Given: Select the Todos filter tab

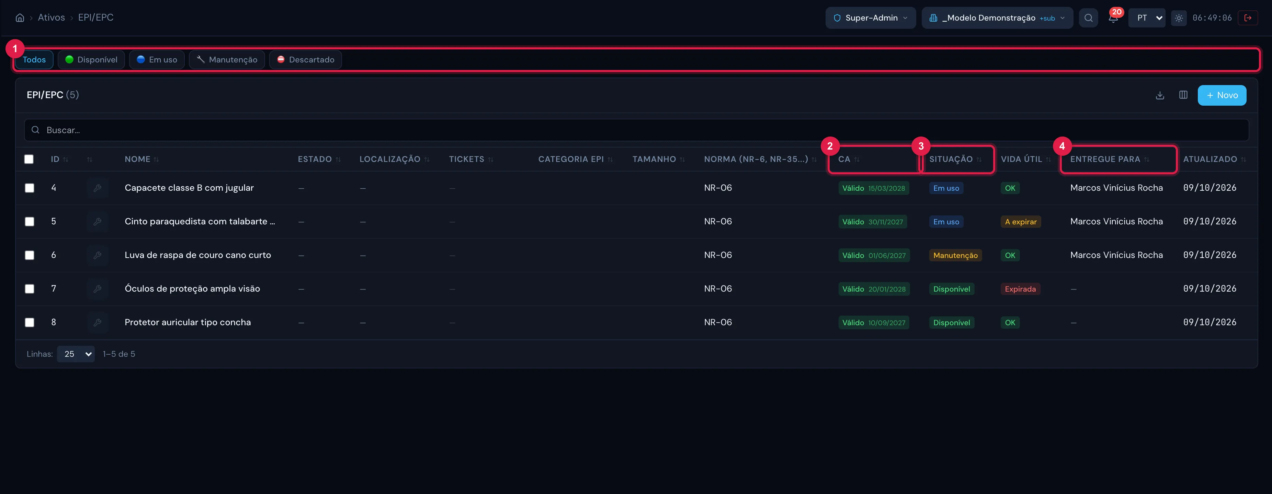Looking at the screenshot, I should coord(34,60).
